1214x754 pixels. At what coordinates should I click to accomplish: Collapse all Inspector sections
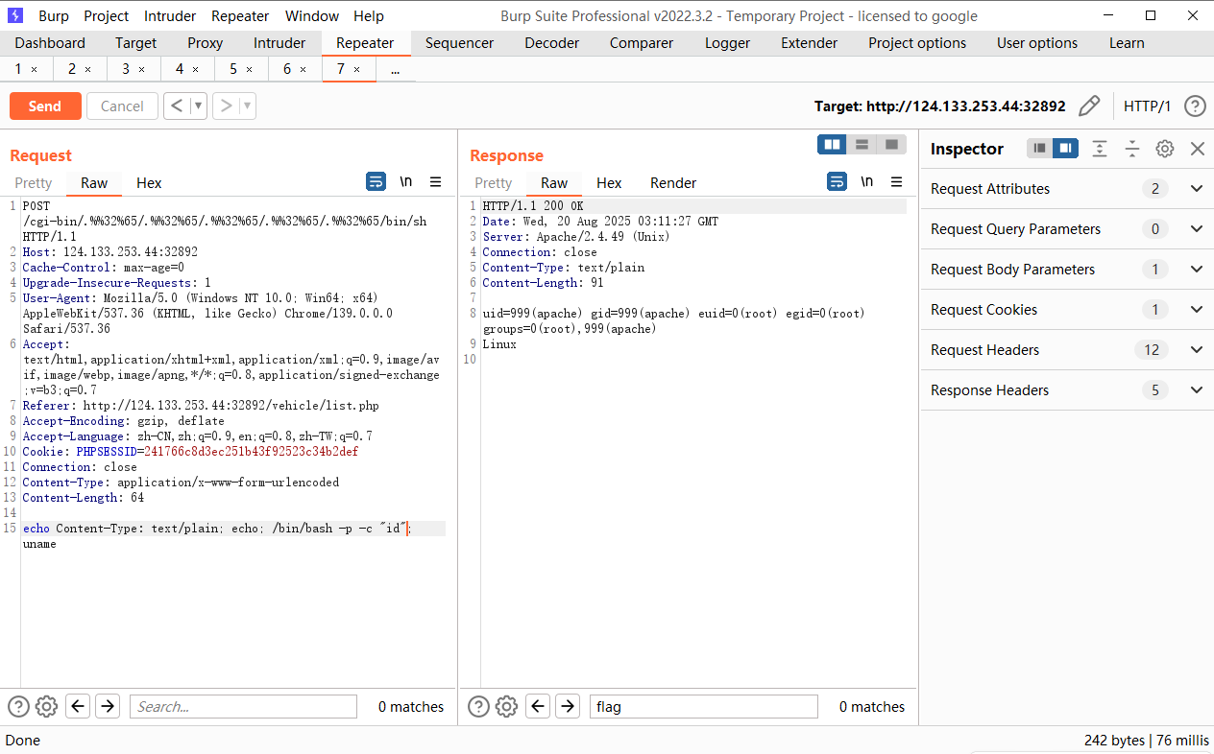[1132, 149]
